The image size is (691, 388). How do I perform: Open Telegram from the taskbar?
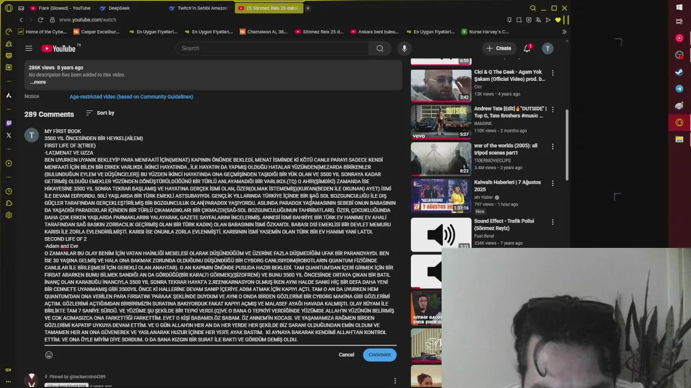point(680,88)
